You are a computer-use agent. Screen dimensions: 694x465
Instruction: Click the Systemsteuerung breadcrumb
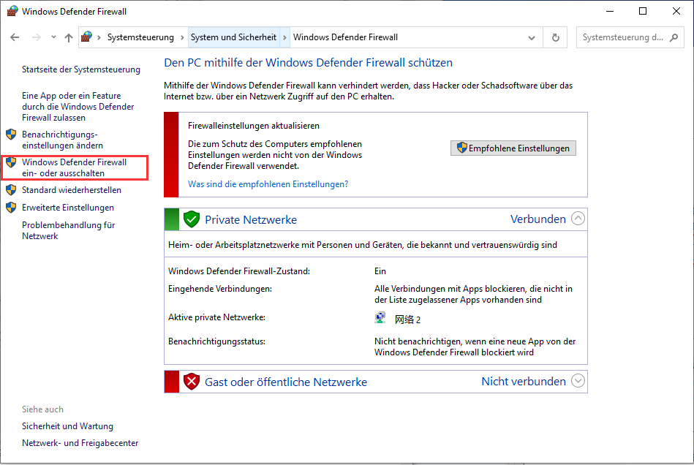pos(140,37)
